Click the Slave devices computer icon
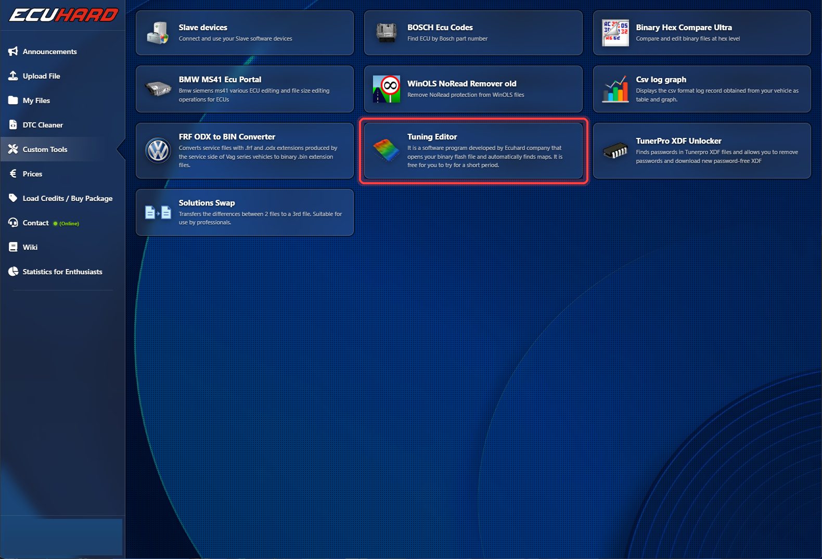Screen dimensions: 822x559 (158, 33)
